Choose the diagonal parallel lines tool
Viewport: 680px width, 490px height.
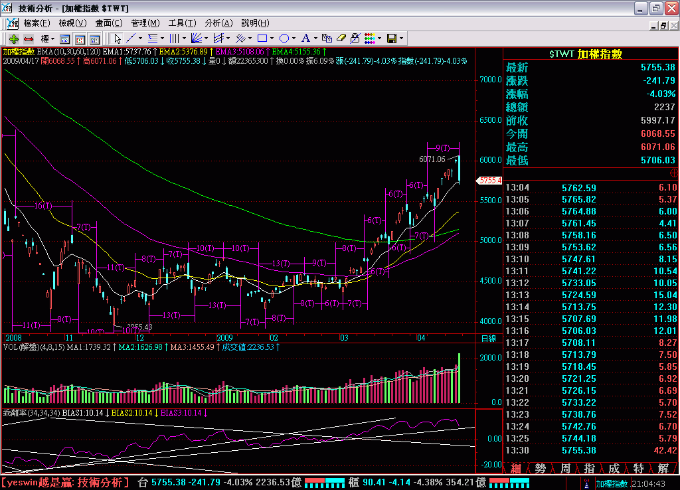point(240,39)
